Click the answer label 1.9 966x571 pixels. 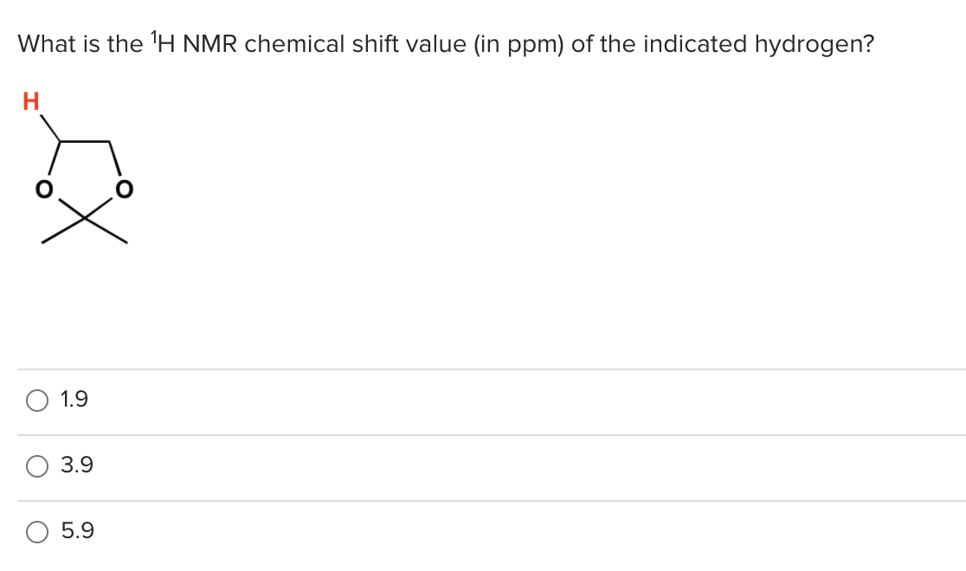click(x=74, y=400)
